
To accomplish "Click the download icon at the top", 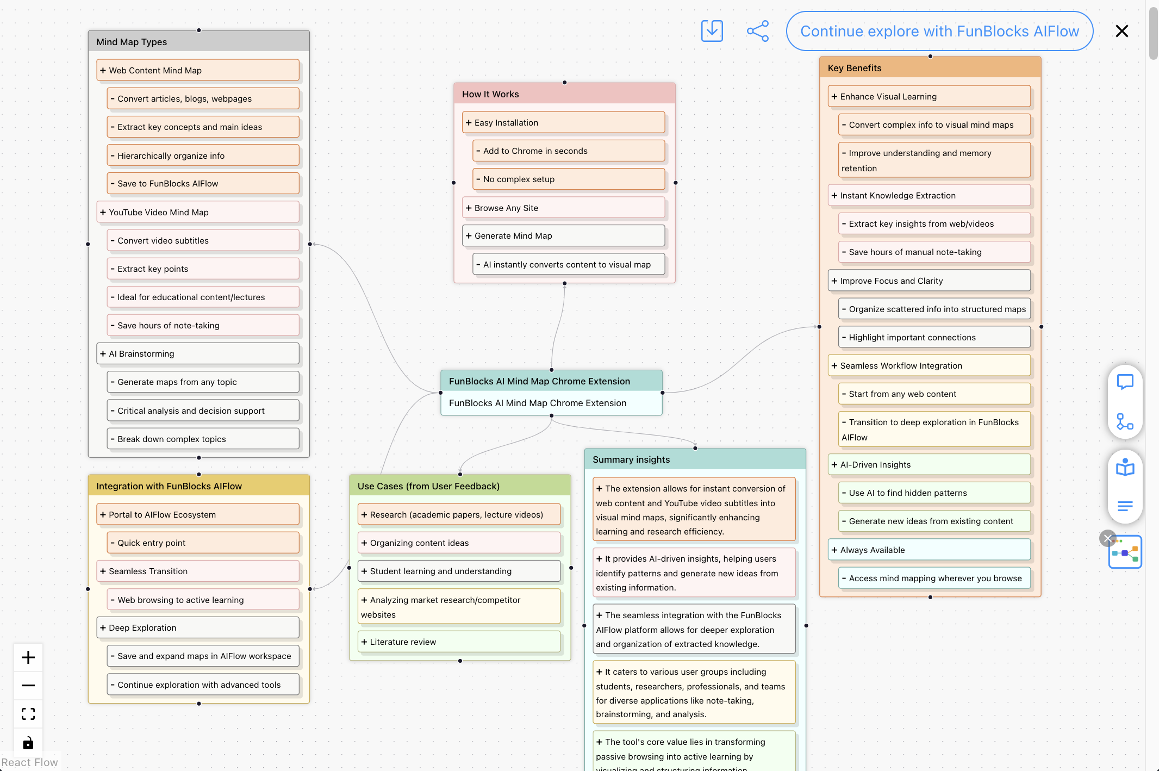I will pyautogui.click(x=712, y=31).
